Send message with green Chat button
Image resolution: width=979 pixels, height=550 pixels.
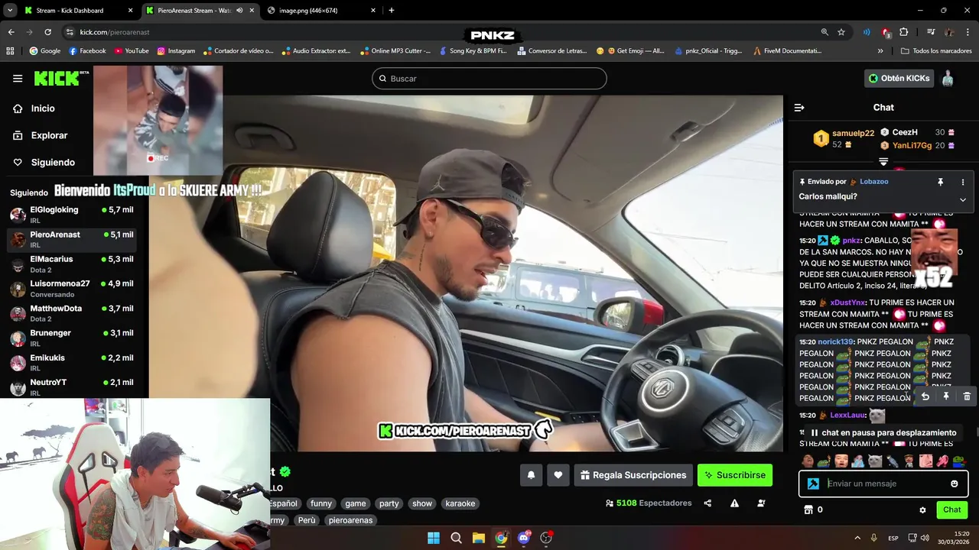coord(952,510)
